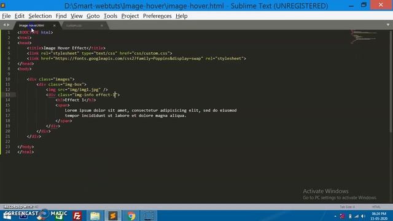This screenshot has height=221, width=393.
Task: Open FileZilla from the taskbar
Action: tap(77, 215)
